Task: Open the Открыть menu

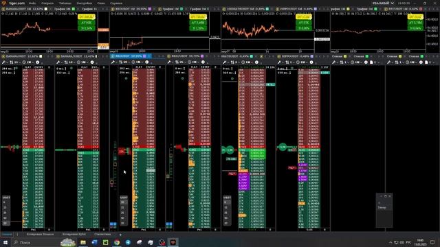Action: (x=47, y=3)
